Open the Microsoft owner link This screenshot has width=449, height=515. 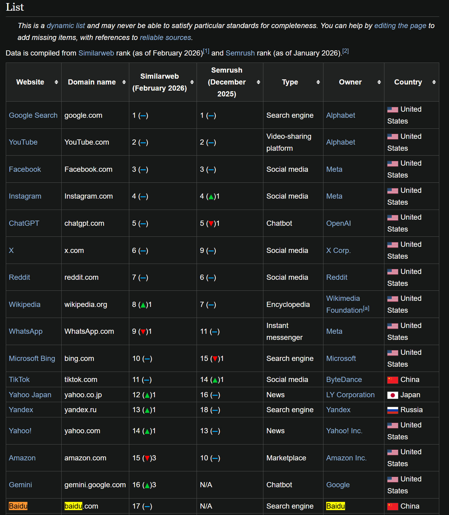tap(341, 358)
